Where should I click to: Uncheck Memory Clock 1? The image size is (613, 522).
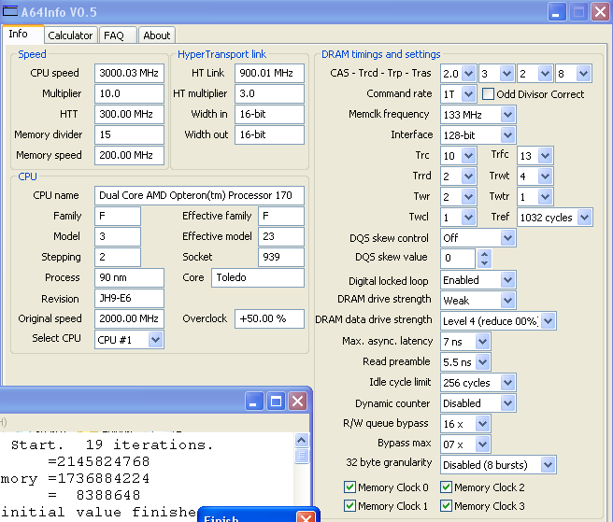point(349,506)
